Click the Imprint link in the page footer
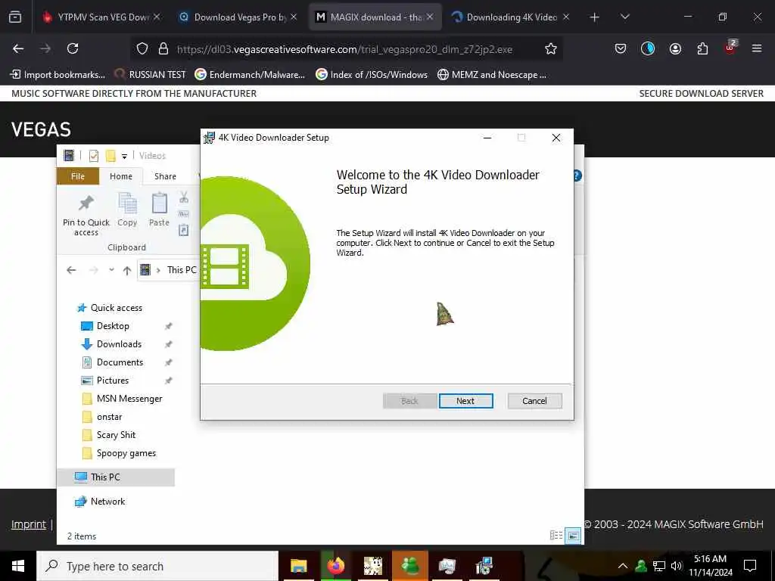Screen dimensions: 775x581 [x=29, y=524]
